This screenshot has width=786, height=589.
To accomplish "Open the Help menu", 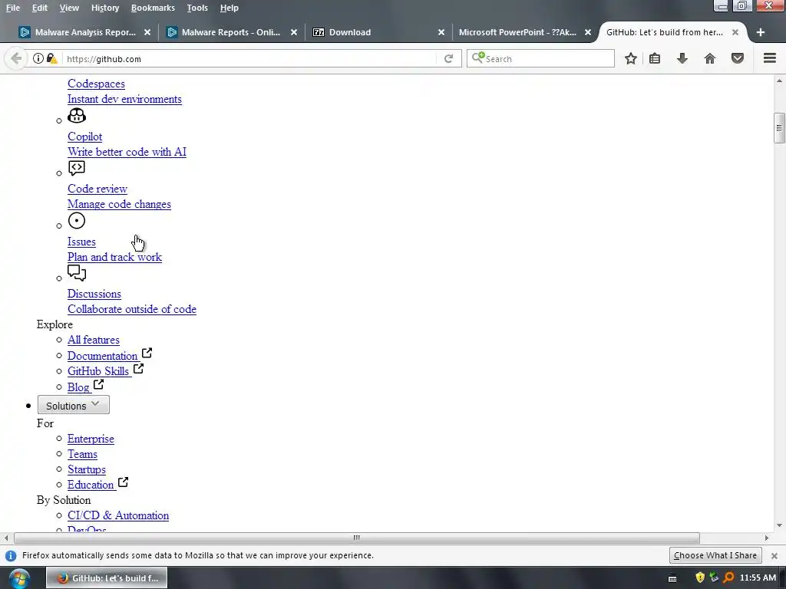I will (229, 8).
